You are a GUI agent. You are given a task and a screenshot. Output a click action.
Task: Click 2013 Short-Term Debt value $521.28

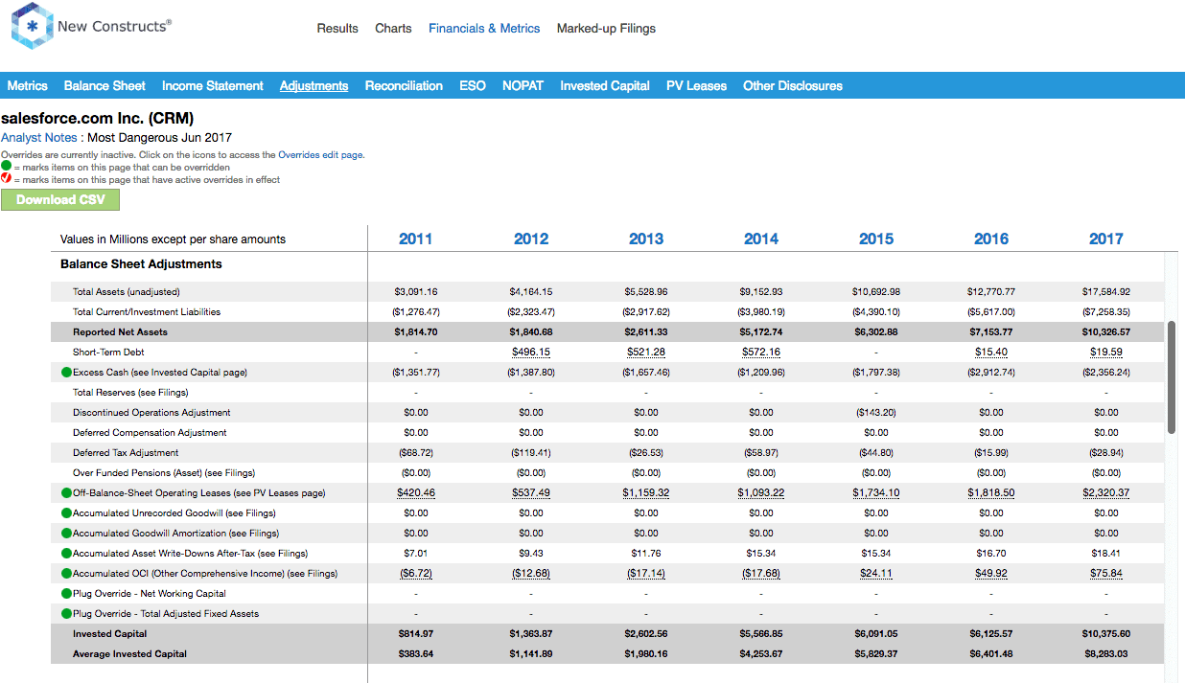tap(646, 353)
